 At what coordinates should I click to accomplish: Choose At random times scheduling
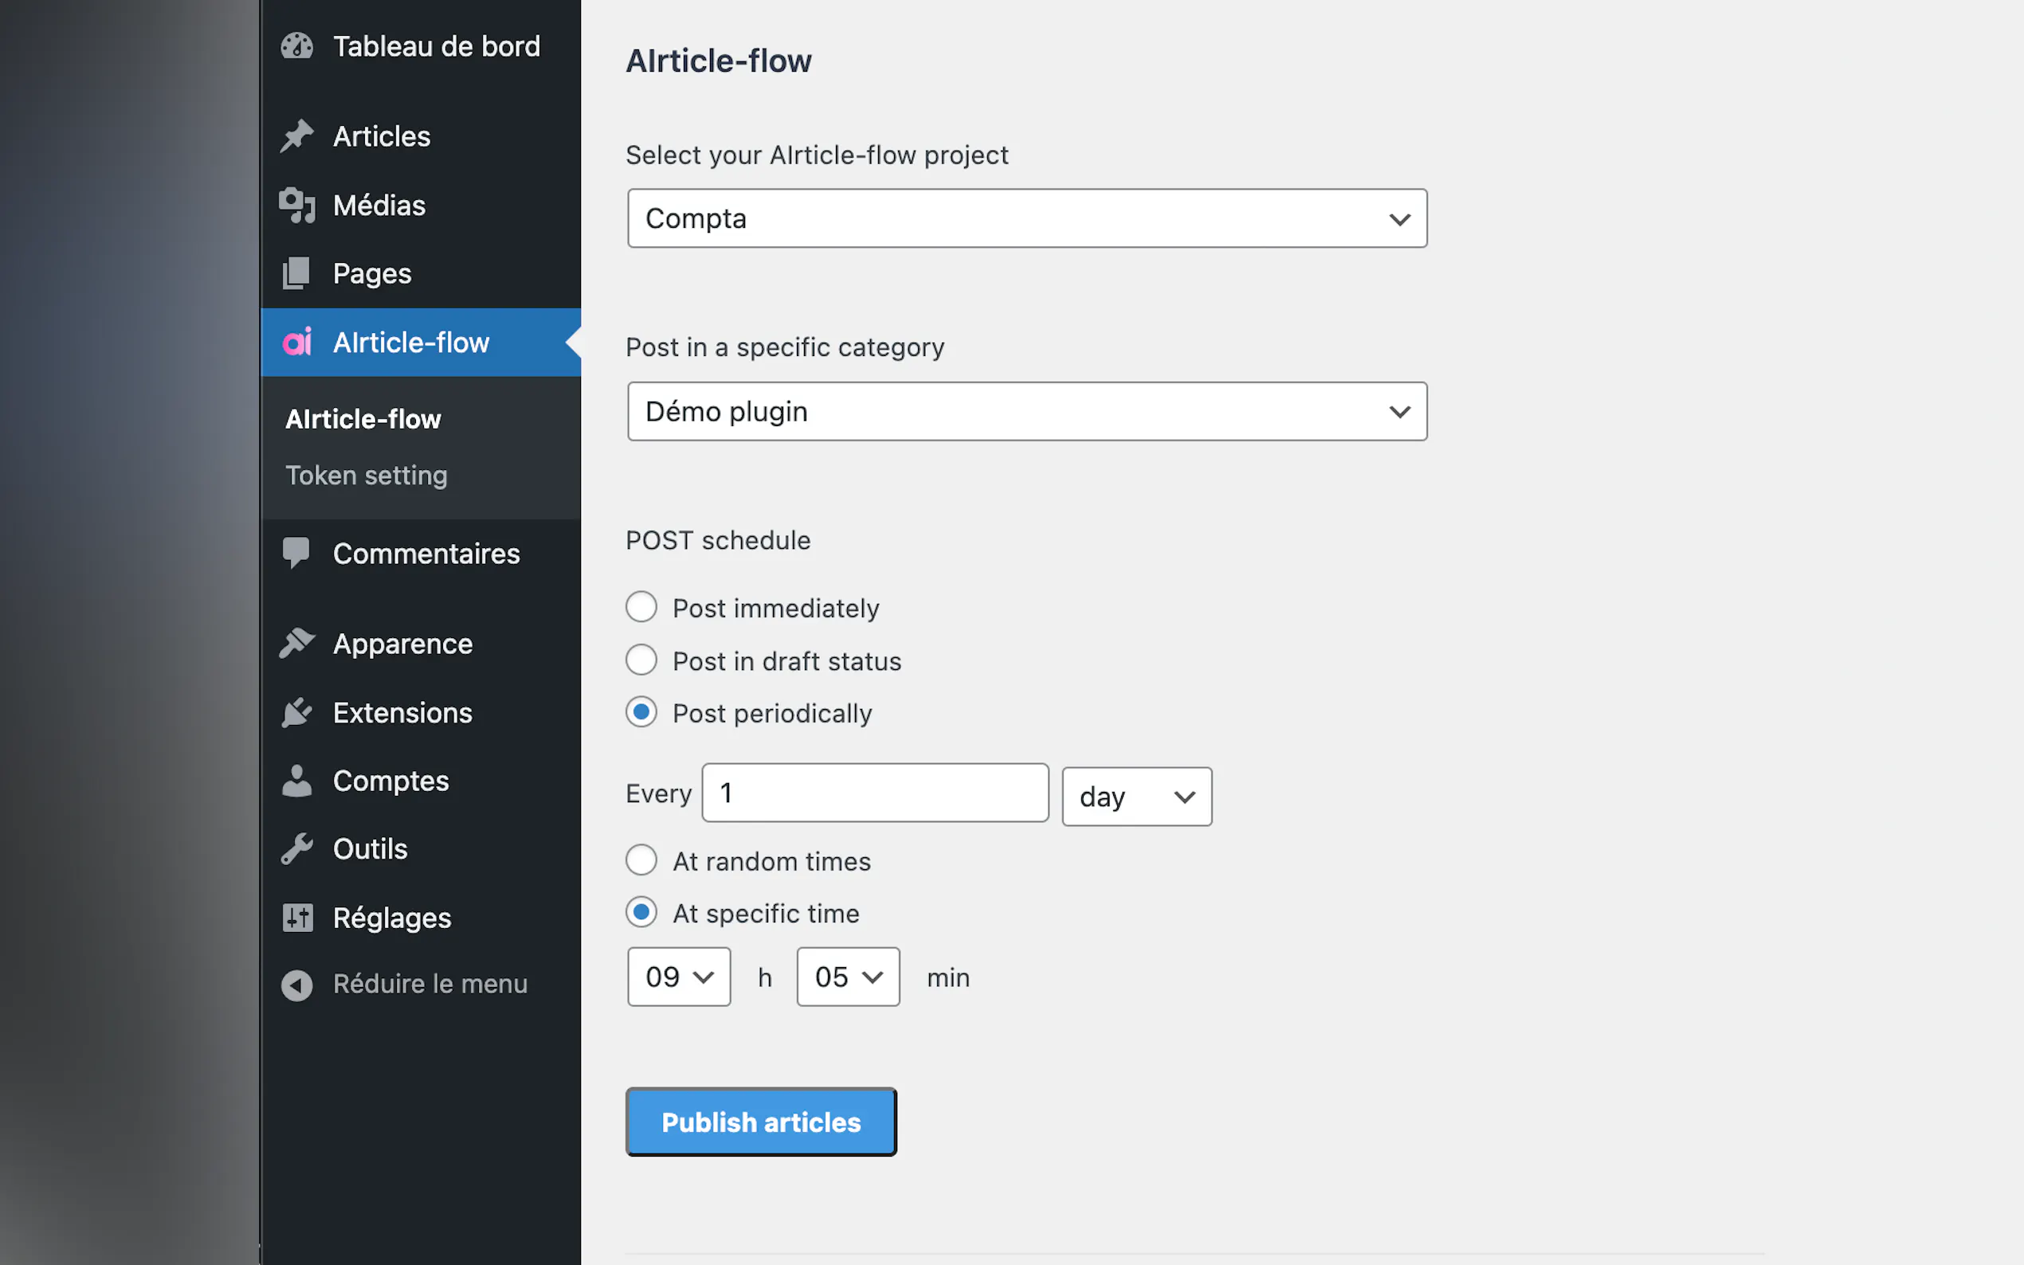click(x=641, y=860)
